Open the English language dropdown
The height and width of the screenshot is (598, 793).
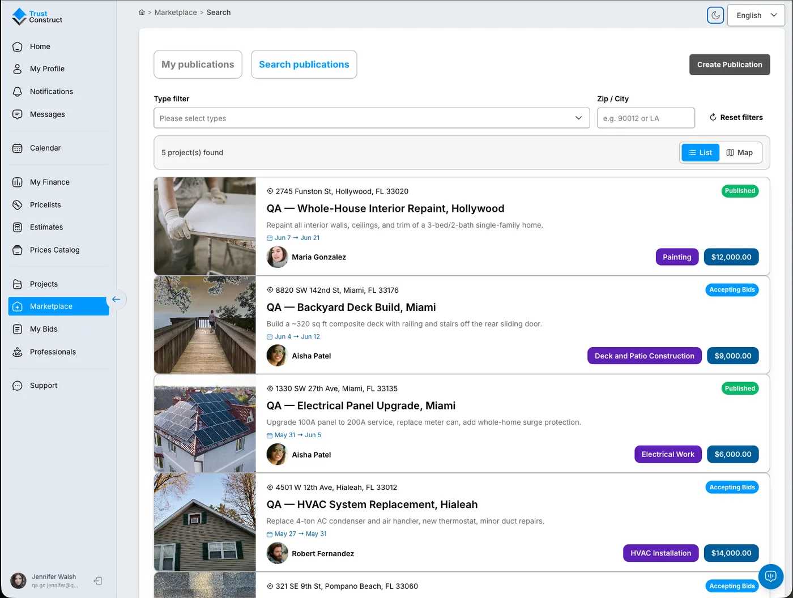pyautogui.click(x=756, y=15)
